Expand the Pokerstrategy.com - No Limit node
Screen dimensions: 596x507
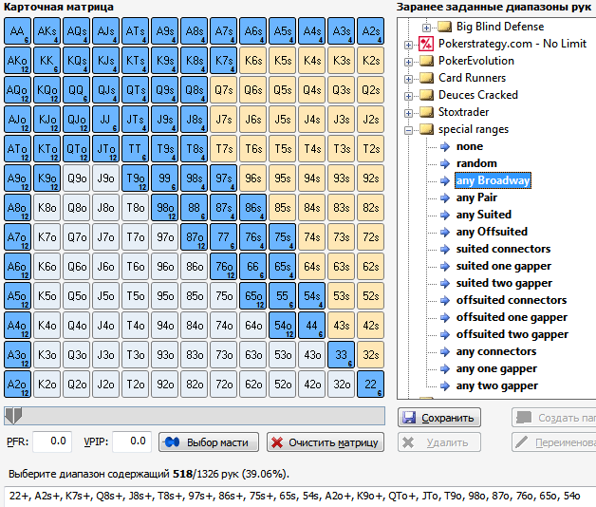(x=409, y=45)
